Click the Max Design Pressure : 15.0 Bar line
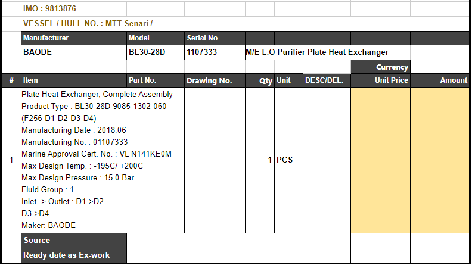 point(77,178)
